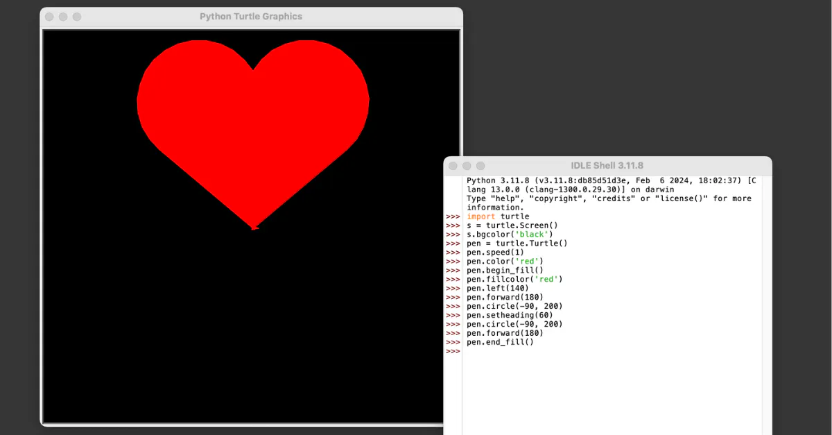Click the pen.setheading(60) statement
This screenshot has width=832, height=435.
510,316
